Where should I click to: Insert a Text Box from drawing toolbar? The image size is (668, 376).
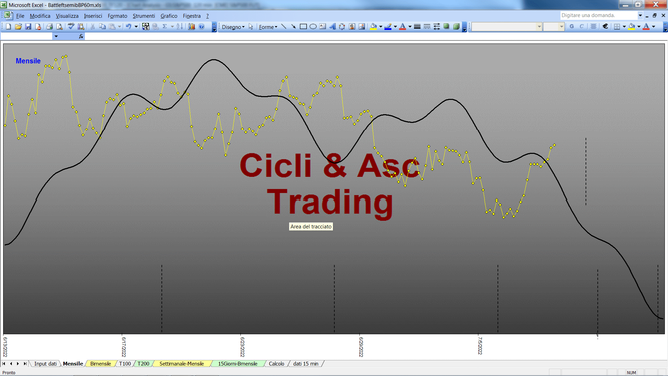323,26
